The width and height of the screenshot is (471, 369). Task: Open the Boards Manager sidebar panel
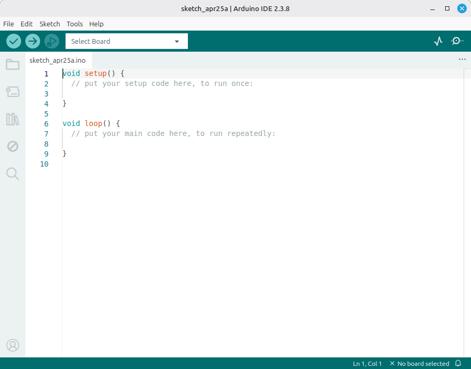click(x=13, y=92)
